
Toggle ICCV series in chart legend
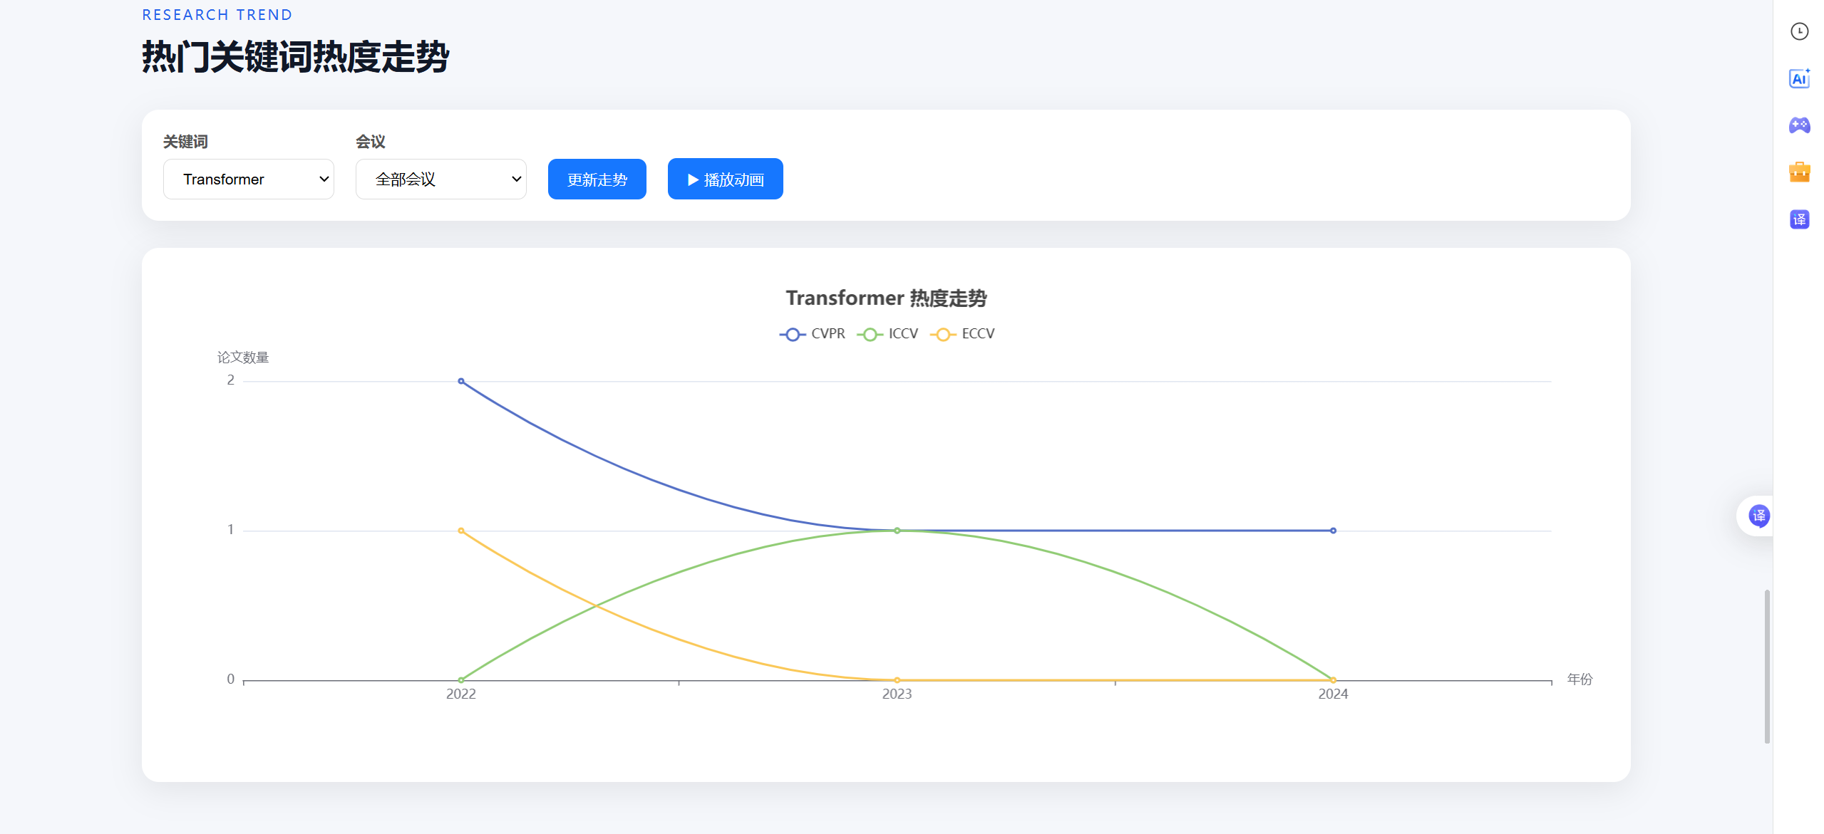887,334
